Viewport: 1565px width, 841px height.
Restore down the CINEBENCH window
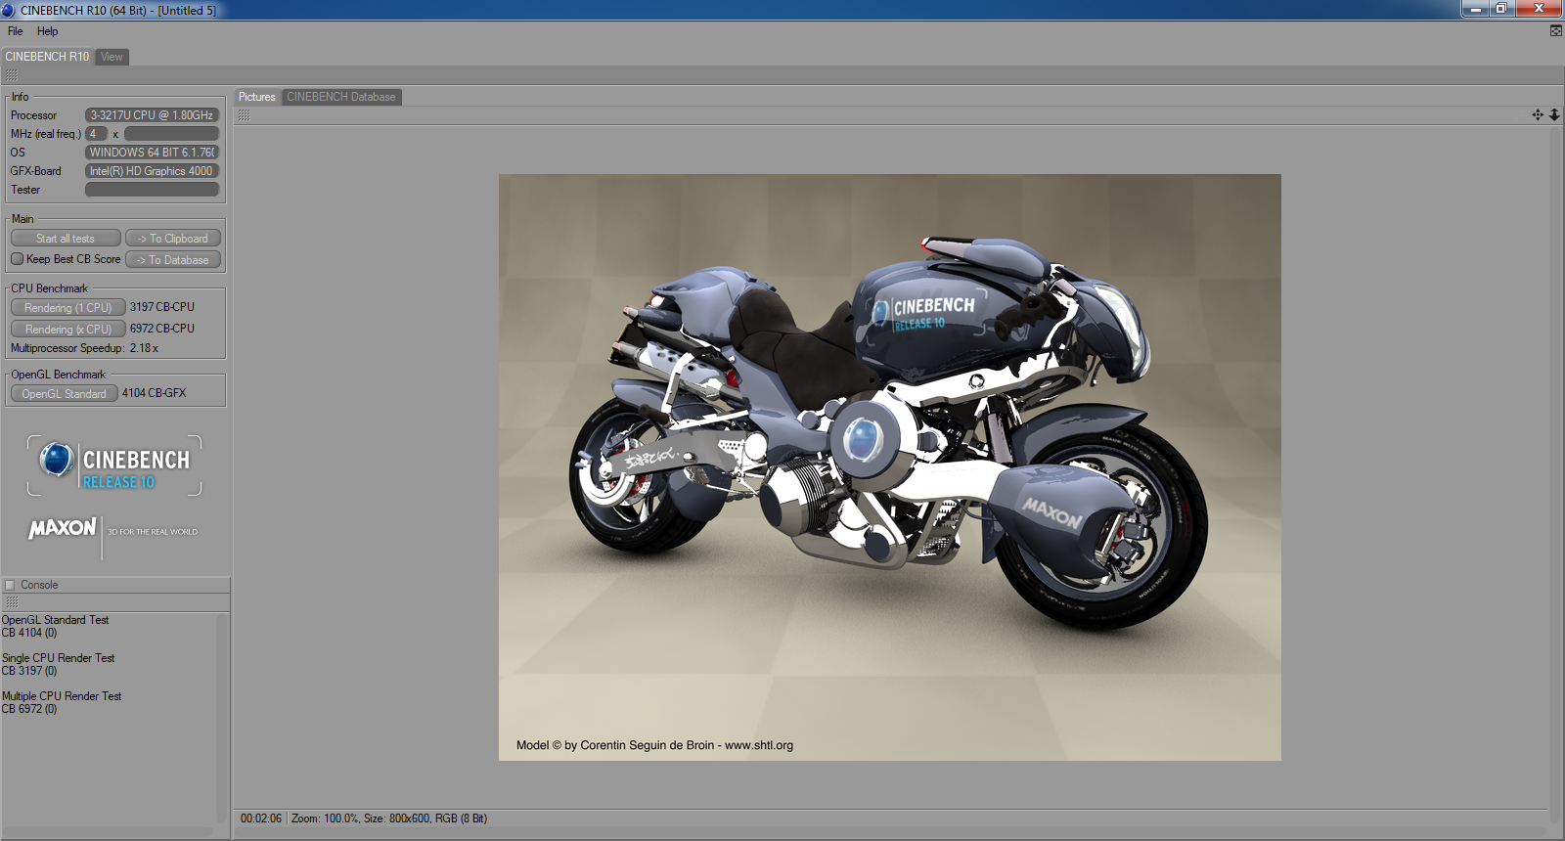point(1501,9)
